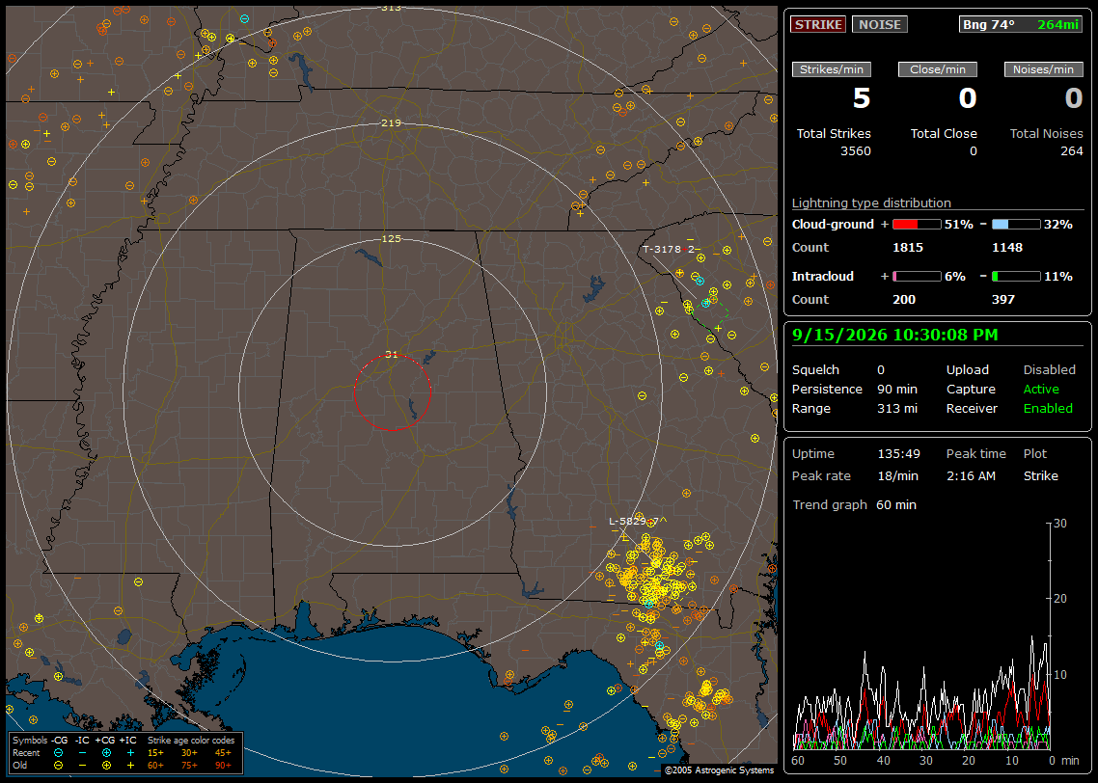Click the Noises/min label box
Viewport: 1098px width, 783px height.
coord(1043,69)
